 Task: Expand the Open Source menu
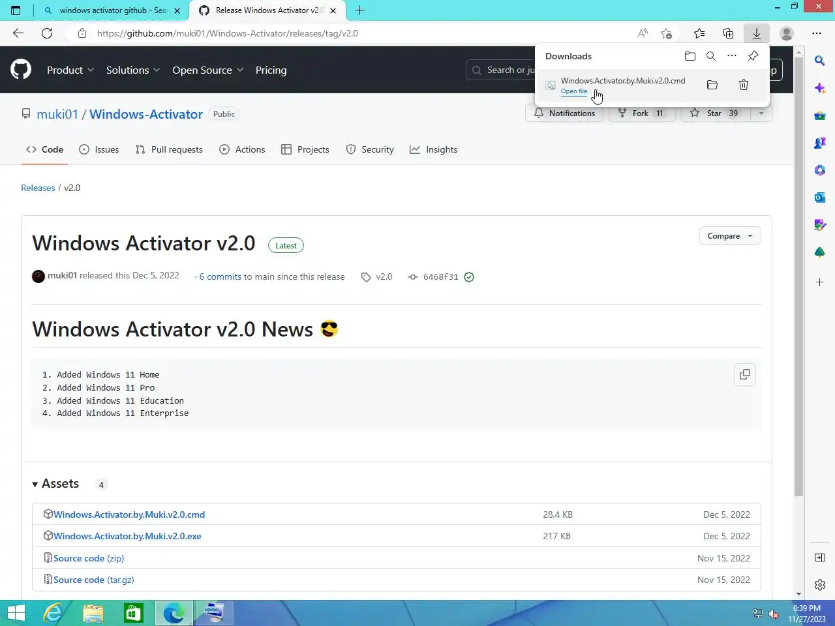coord(208,70)
